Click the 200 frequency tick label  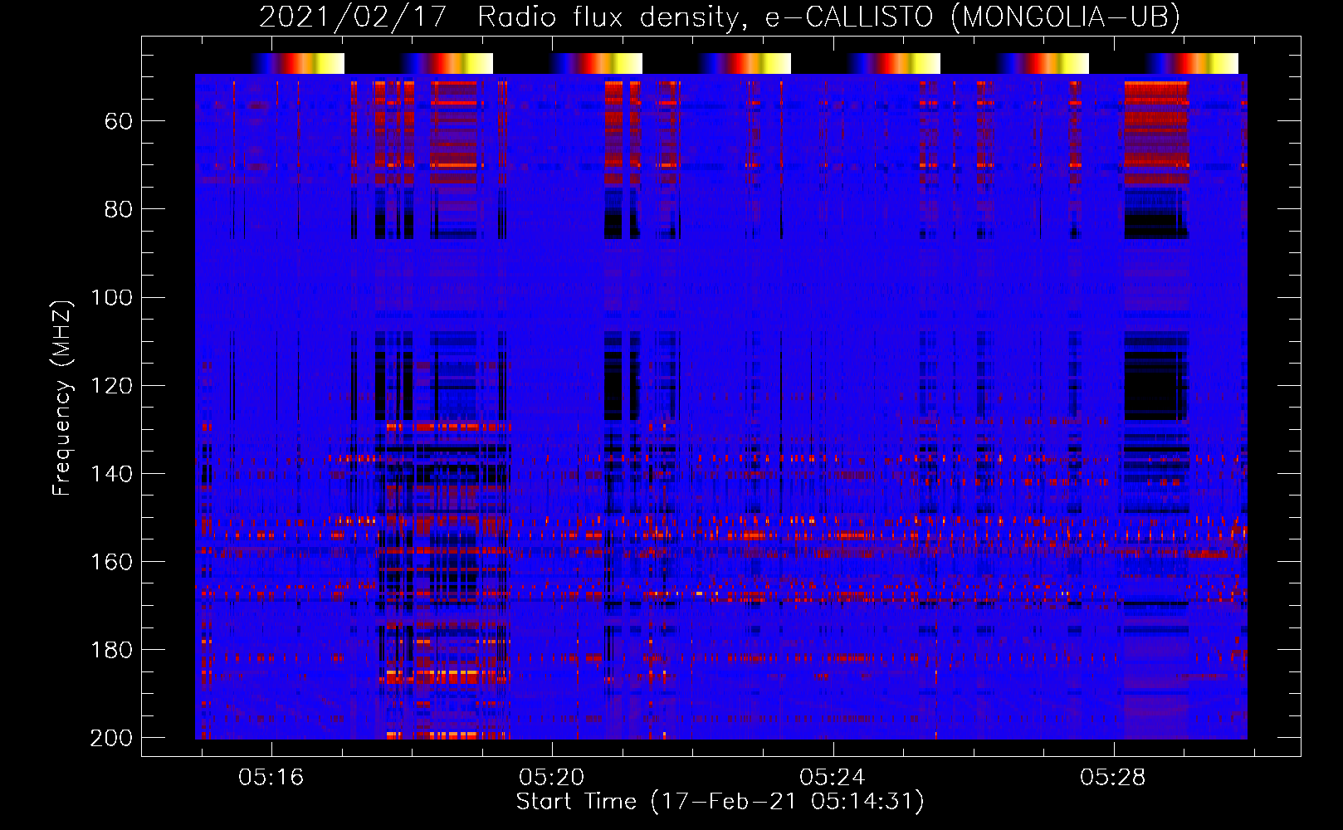[x=111, y=738]
